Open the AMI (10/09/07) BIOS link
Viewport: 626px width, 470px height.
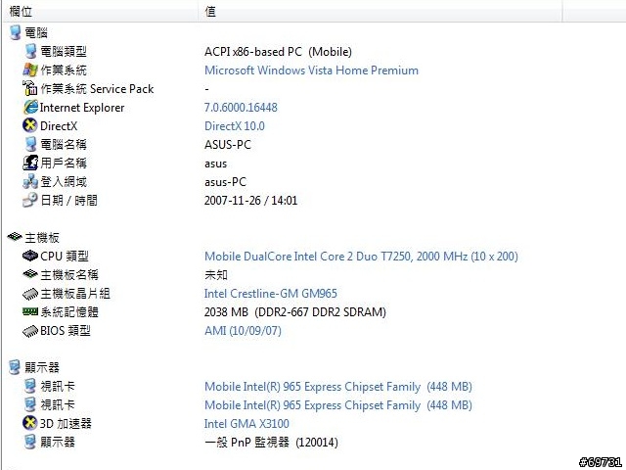[243, 331]
